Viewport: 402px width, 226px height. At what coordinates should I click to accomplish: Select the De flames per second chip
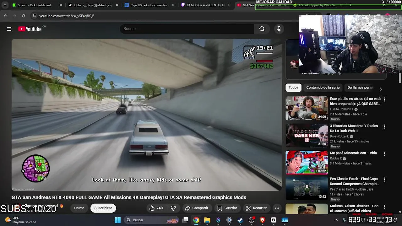tap(360, 88)
